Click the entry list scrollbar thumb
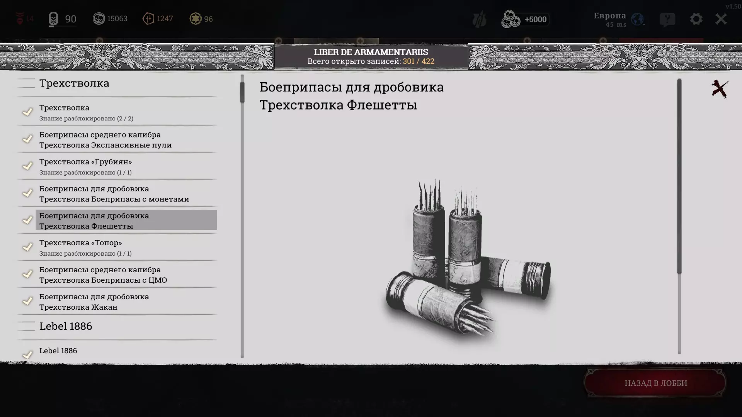The image size is (742, 417). (242, 92)
